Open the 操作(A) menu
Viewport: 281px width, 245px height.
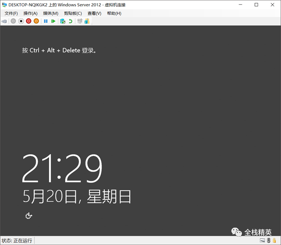coord(31,13)
